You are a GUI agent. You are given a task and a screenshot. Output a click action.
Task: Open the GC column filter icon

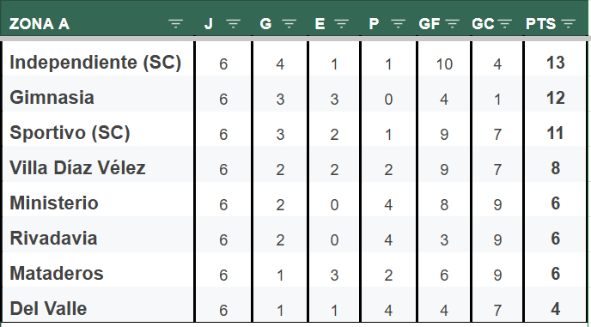(x=504, y=24)
